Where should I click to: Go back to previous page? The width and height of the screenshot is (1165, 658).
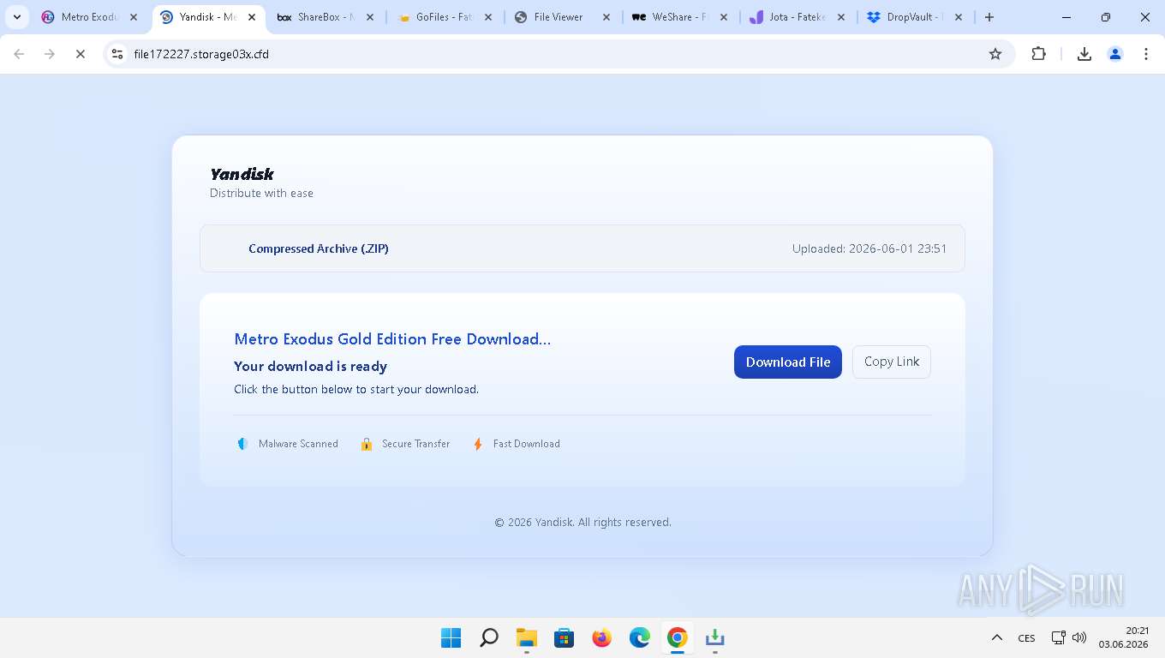19,54
